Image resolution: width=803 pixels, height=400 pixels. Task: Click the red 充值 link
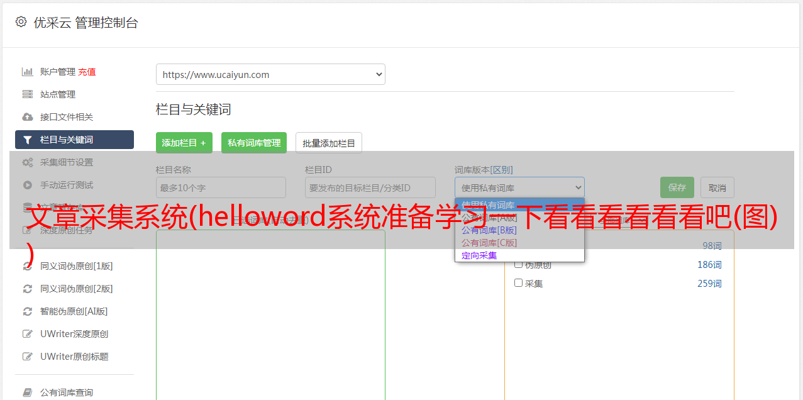(87, 72)
